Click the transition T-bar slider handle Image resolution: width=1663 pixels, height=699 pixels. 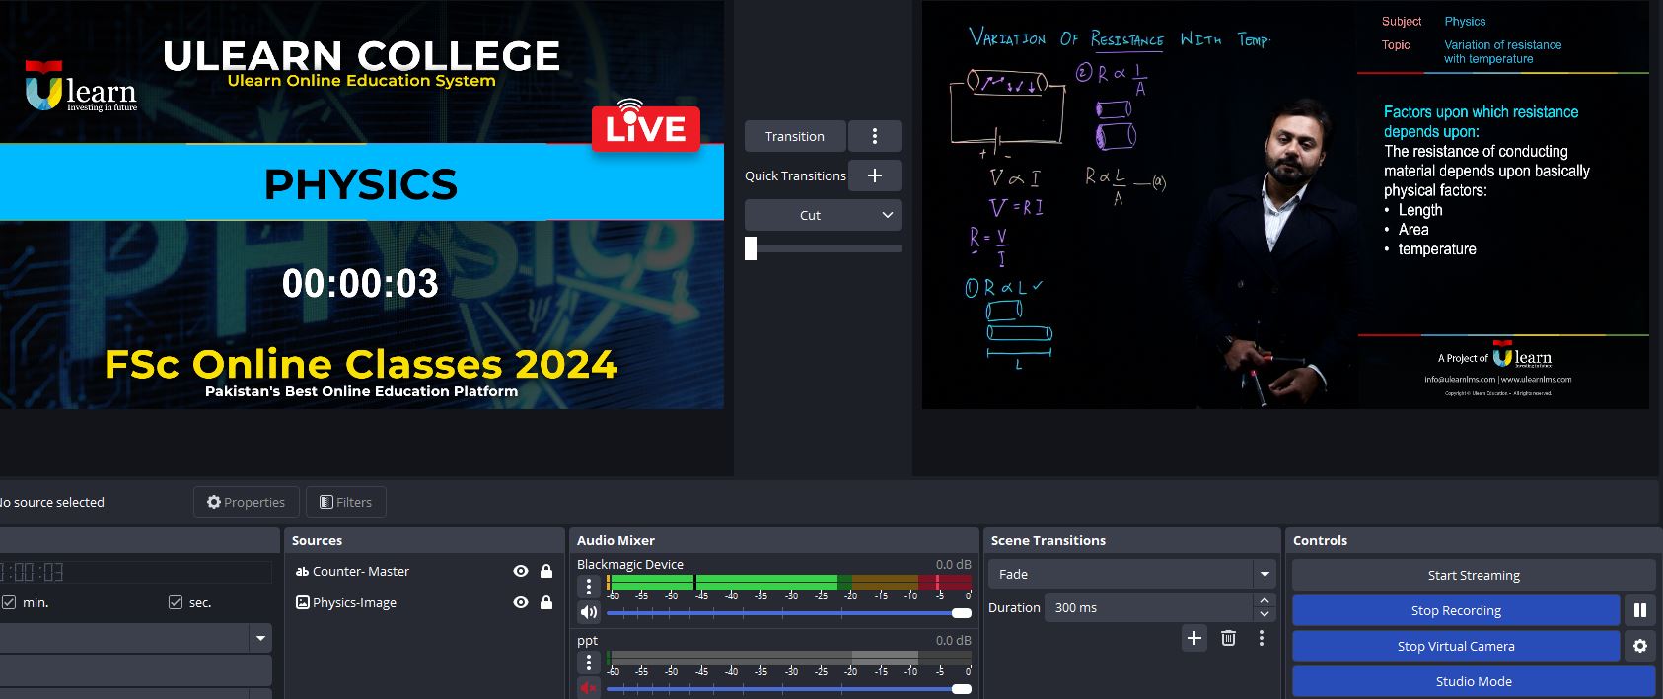(751, 248)
